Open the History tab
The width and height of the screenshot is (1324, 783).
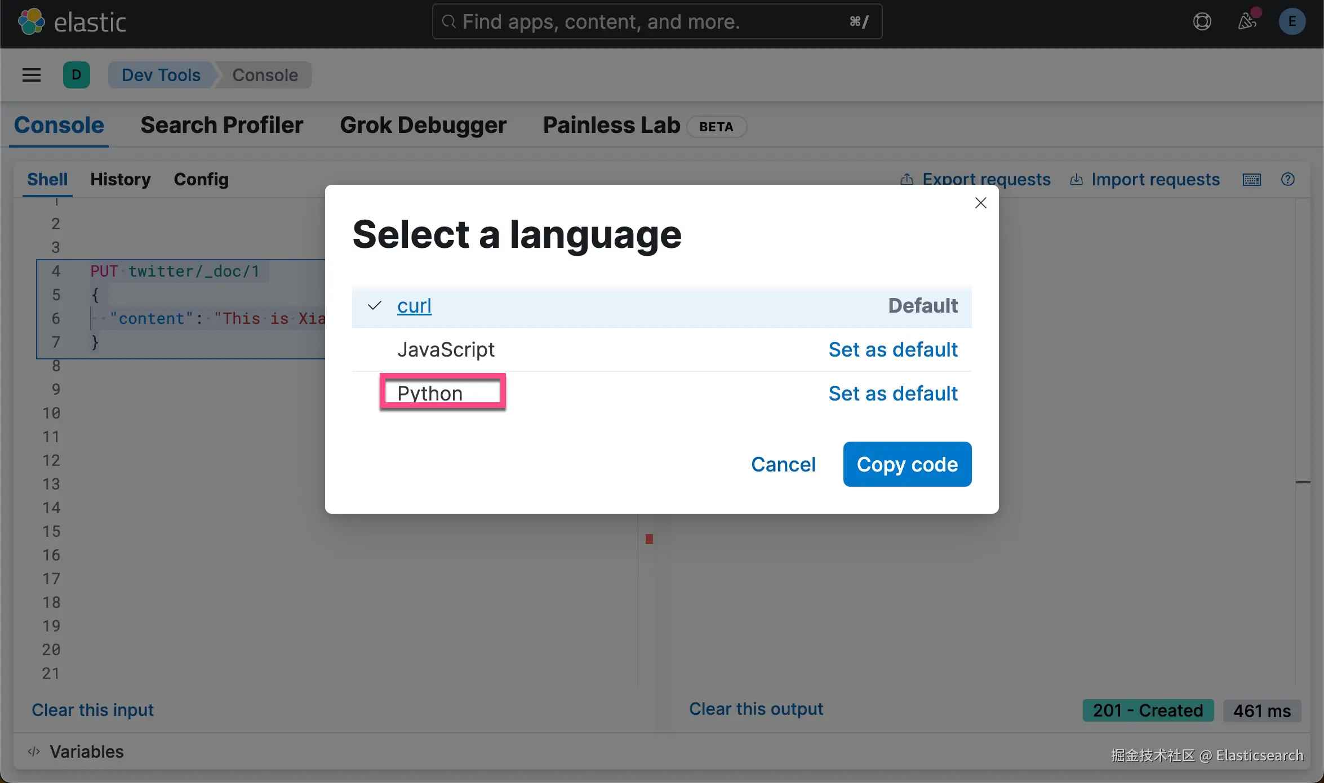[120, 180]
